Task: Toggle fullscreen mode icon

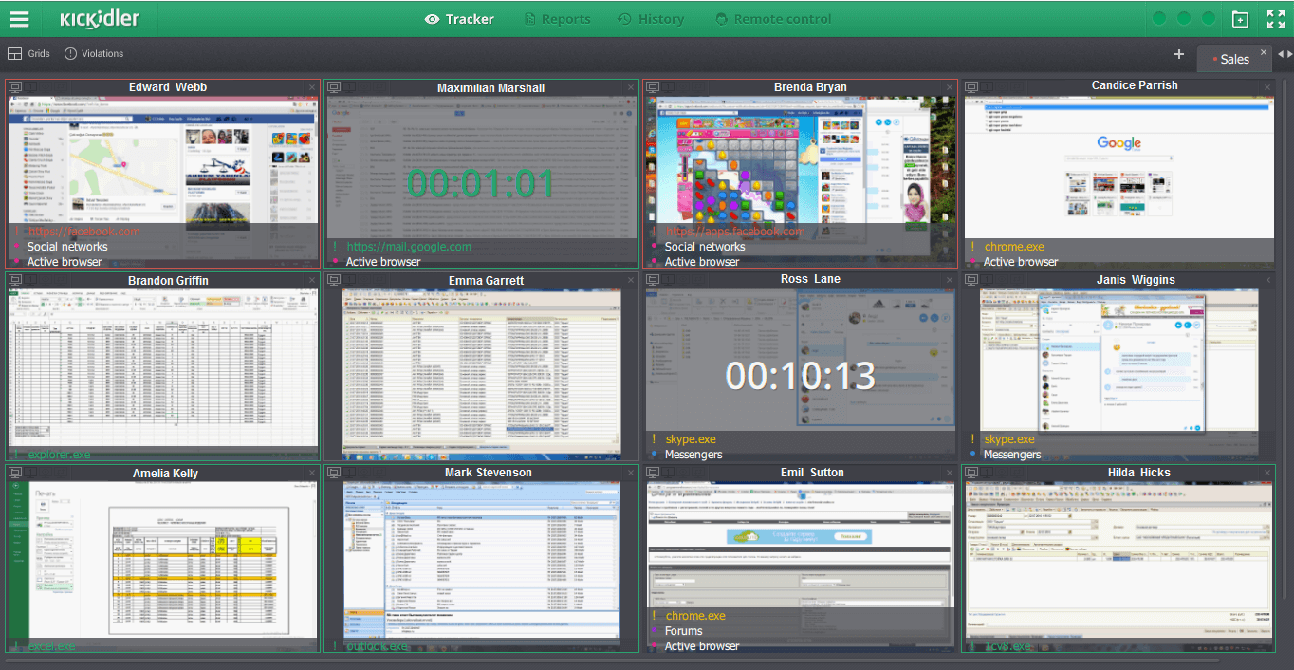Action: pyautogui.click(x=1276, y=19)
